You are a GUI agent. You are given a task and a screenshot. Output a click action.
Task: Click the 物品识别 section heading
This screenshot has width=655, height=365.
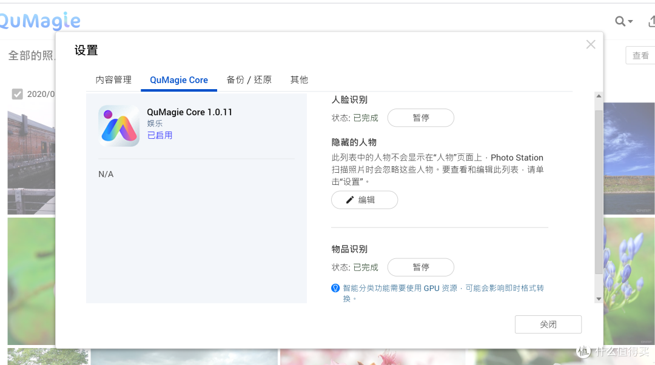(349, 249)
